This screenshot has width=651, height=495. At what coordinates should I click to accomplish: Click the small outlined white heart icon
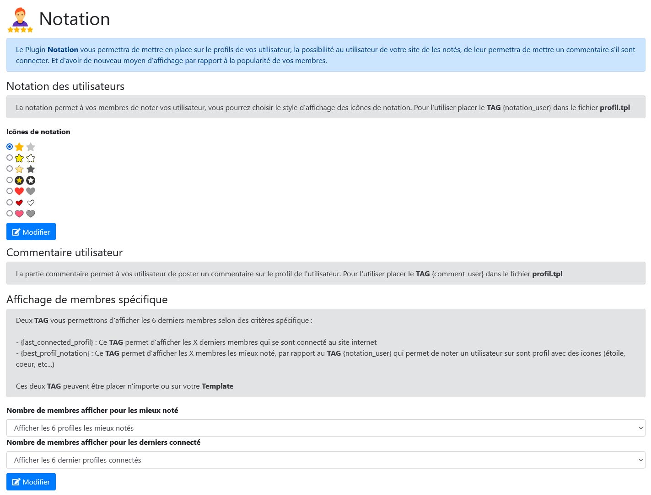31,203
